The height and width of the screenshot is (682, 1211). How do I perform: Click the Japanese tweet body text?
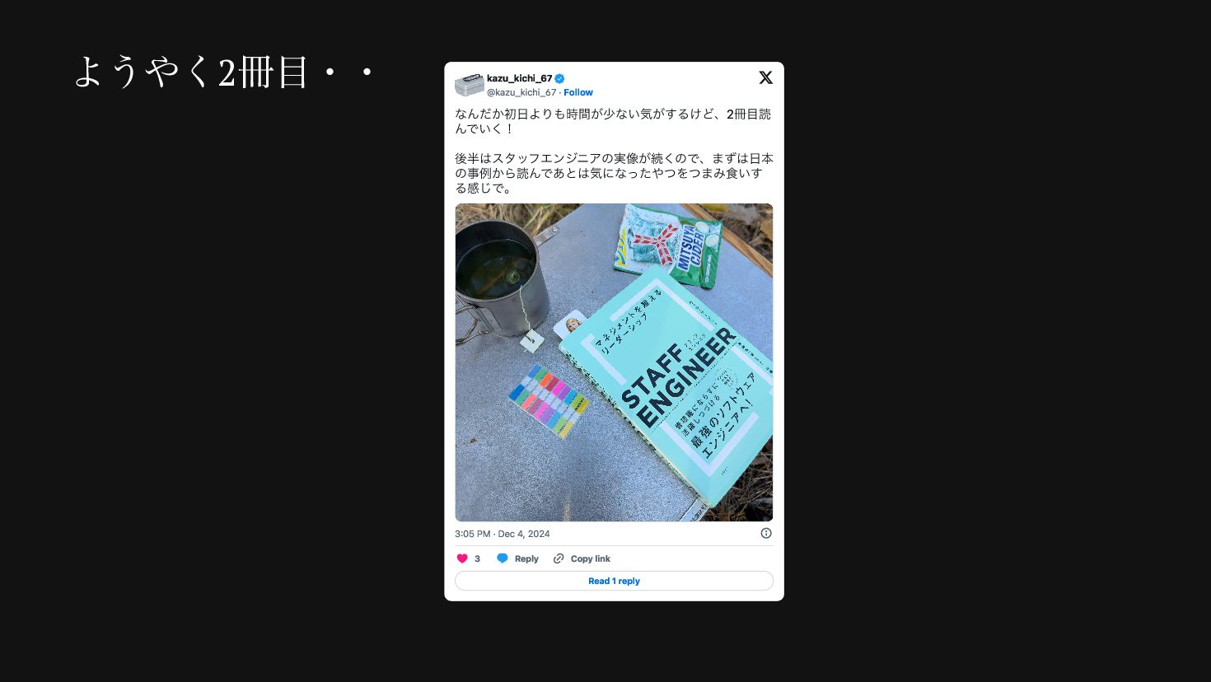click(x=614, y=151)
